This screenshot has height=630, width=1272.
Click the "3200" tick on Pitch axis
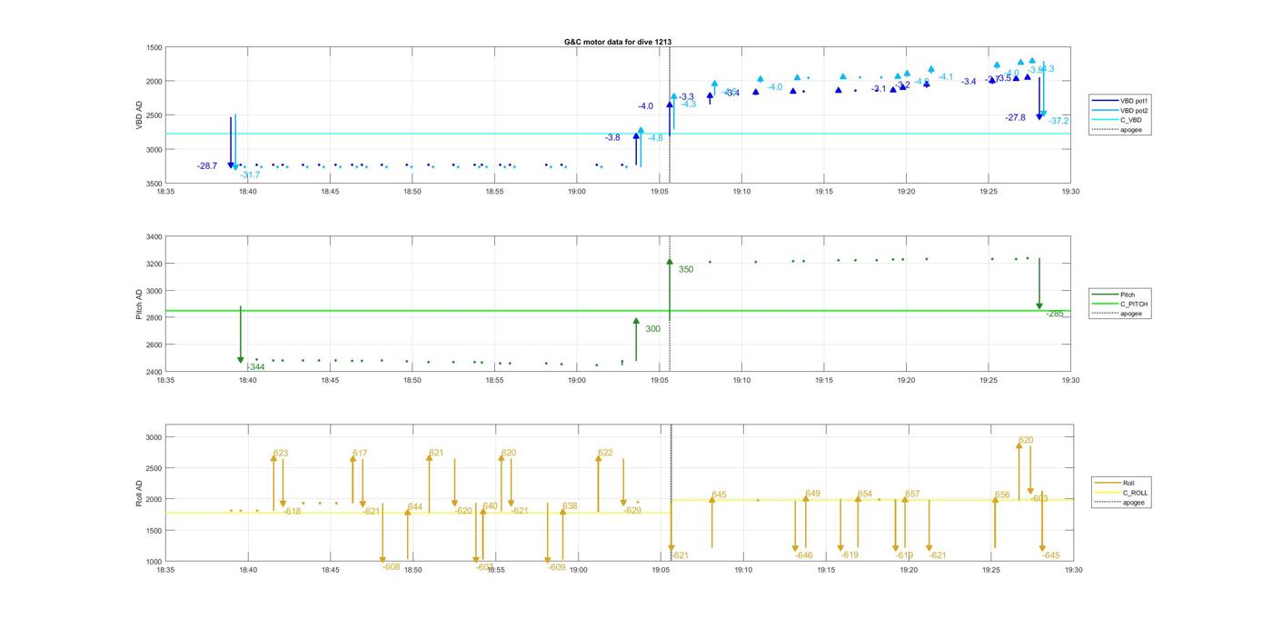point(154,265)
